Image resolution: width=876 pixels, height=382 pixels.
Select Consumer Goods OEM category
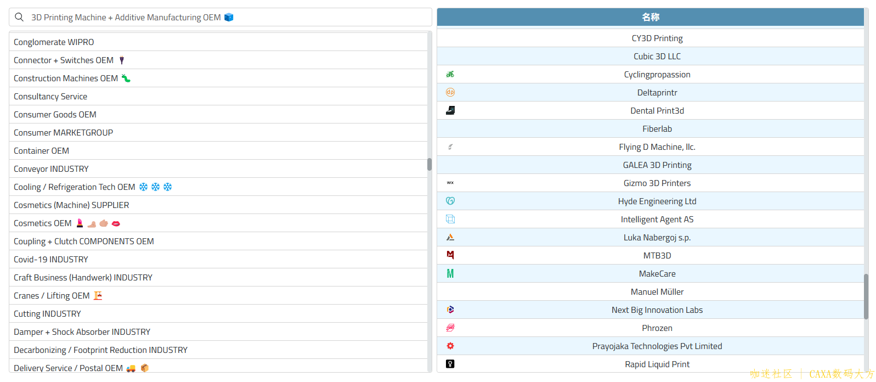click(218, 115)
